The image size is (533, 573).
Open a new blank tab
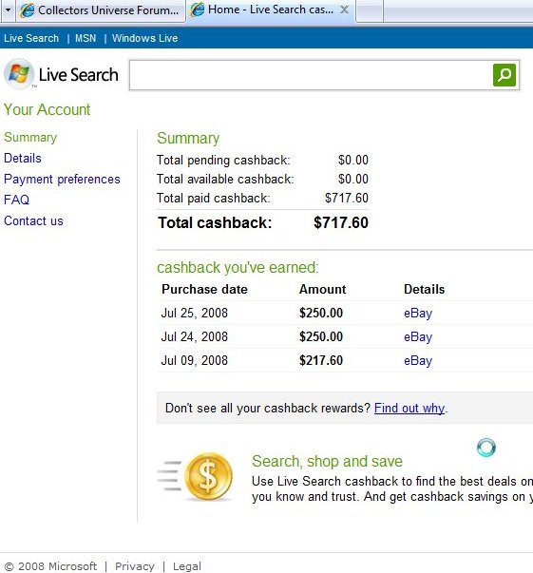(370, 11)
